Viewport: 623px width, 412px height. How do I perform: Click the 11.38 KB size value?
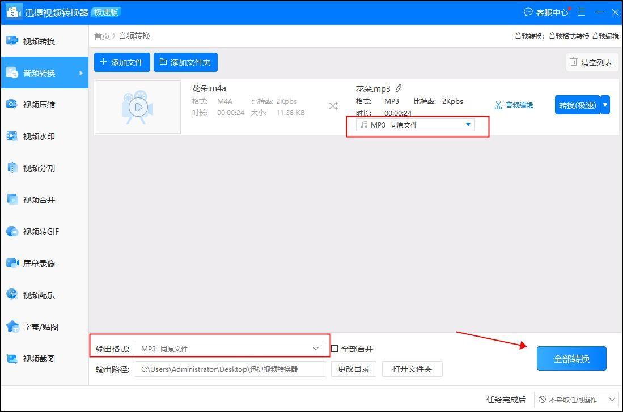tap(290, 113)
